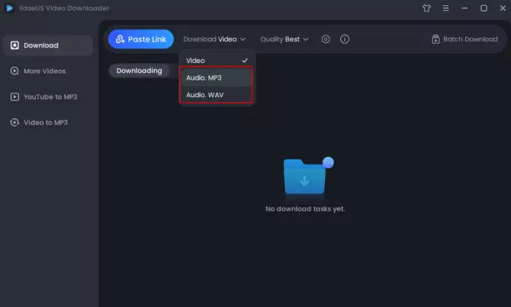Image resolution: width=511 pixels, height=307 pixels.
Task: Go to More Videos in sidebar
Action: tap(38, 71)
